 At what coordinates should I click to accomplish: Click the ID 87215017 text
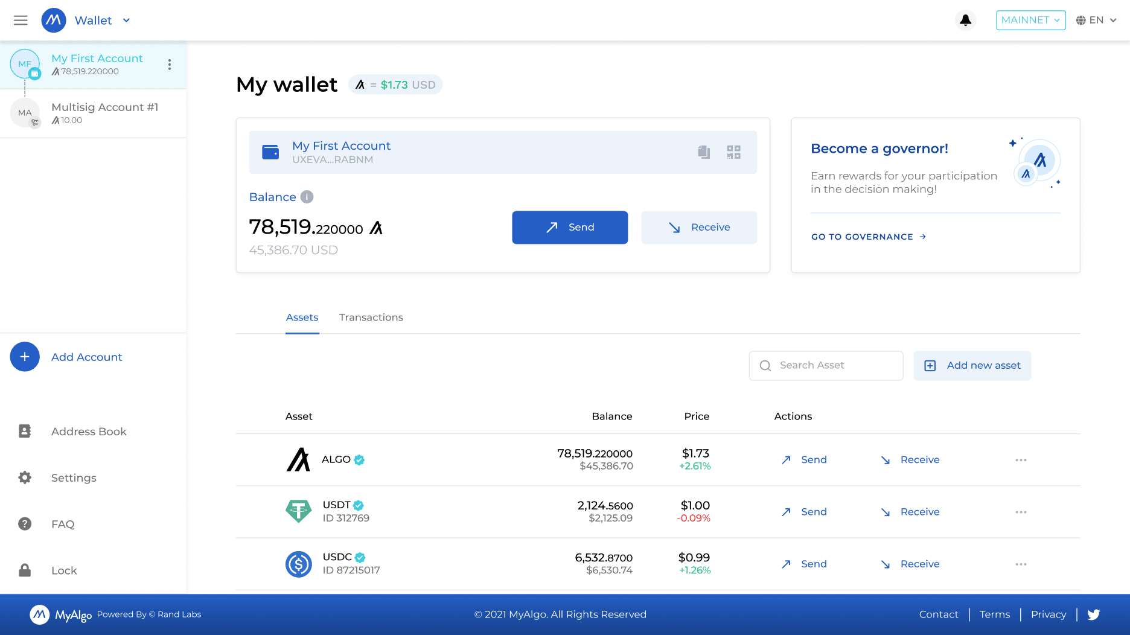(351, 570)
